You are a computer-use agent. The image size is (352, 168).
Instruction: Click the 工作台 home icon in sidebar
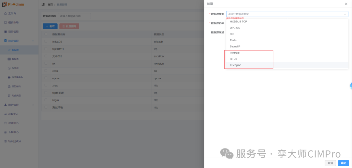[6, 13]
